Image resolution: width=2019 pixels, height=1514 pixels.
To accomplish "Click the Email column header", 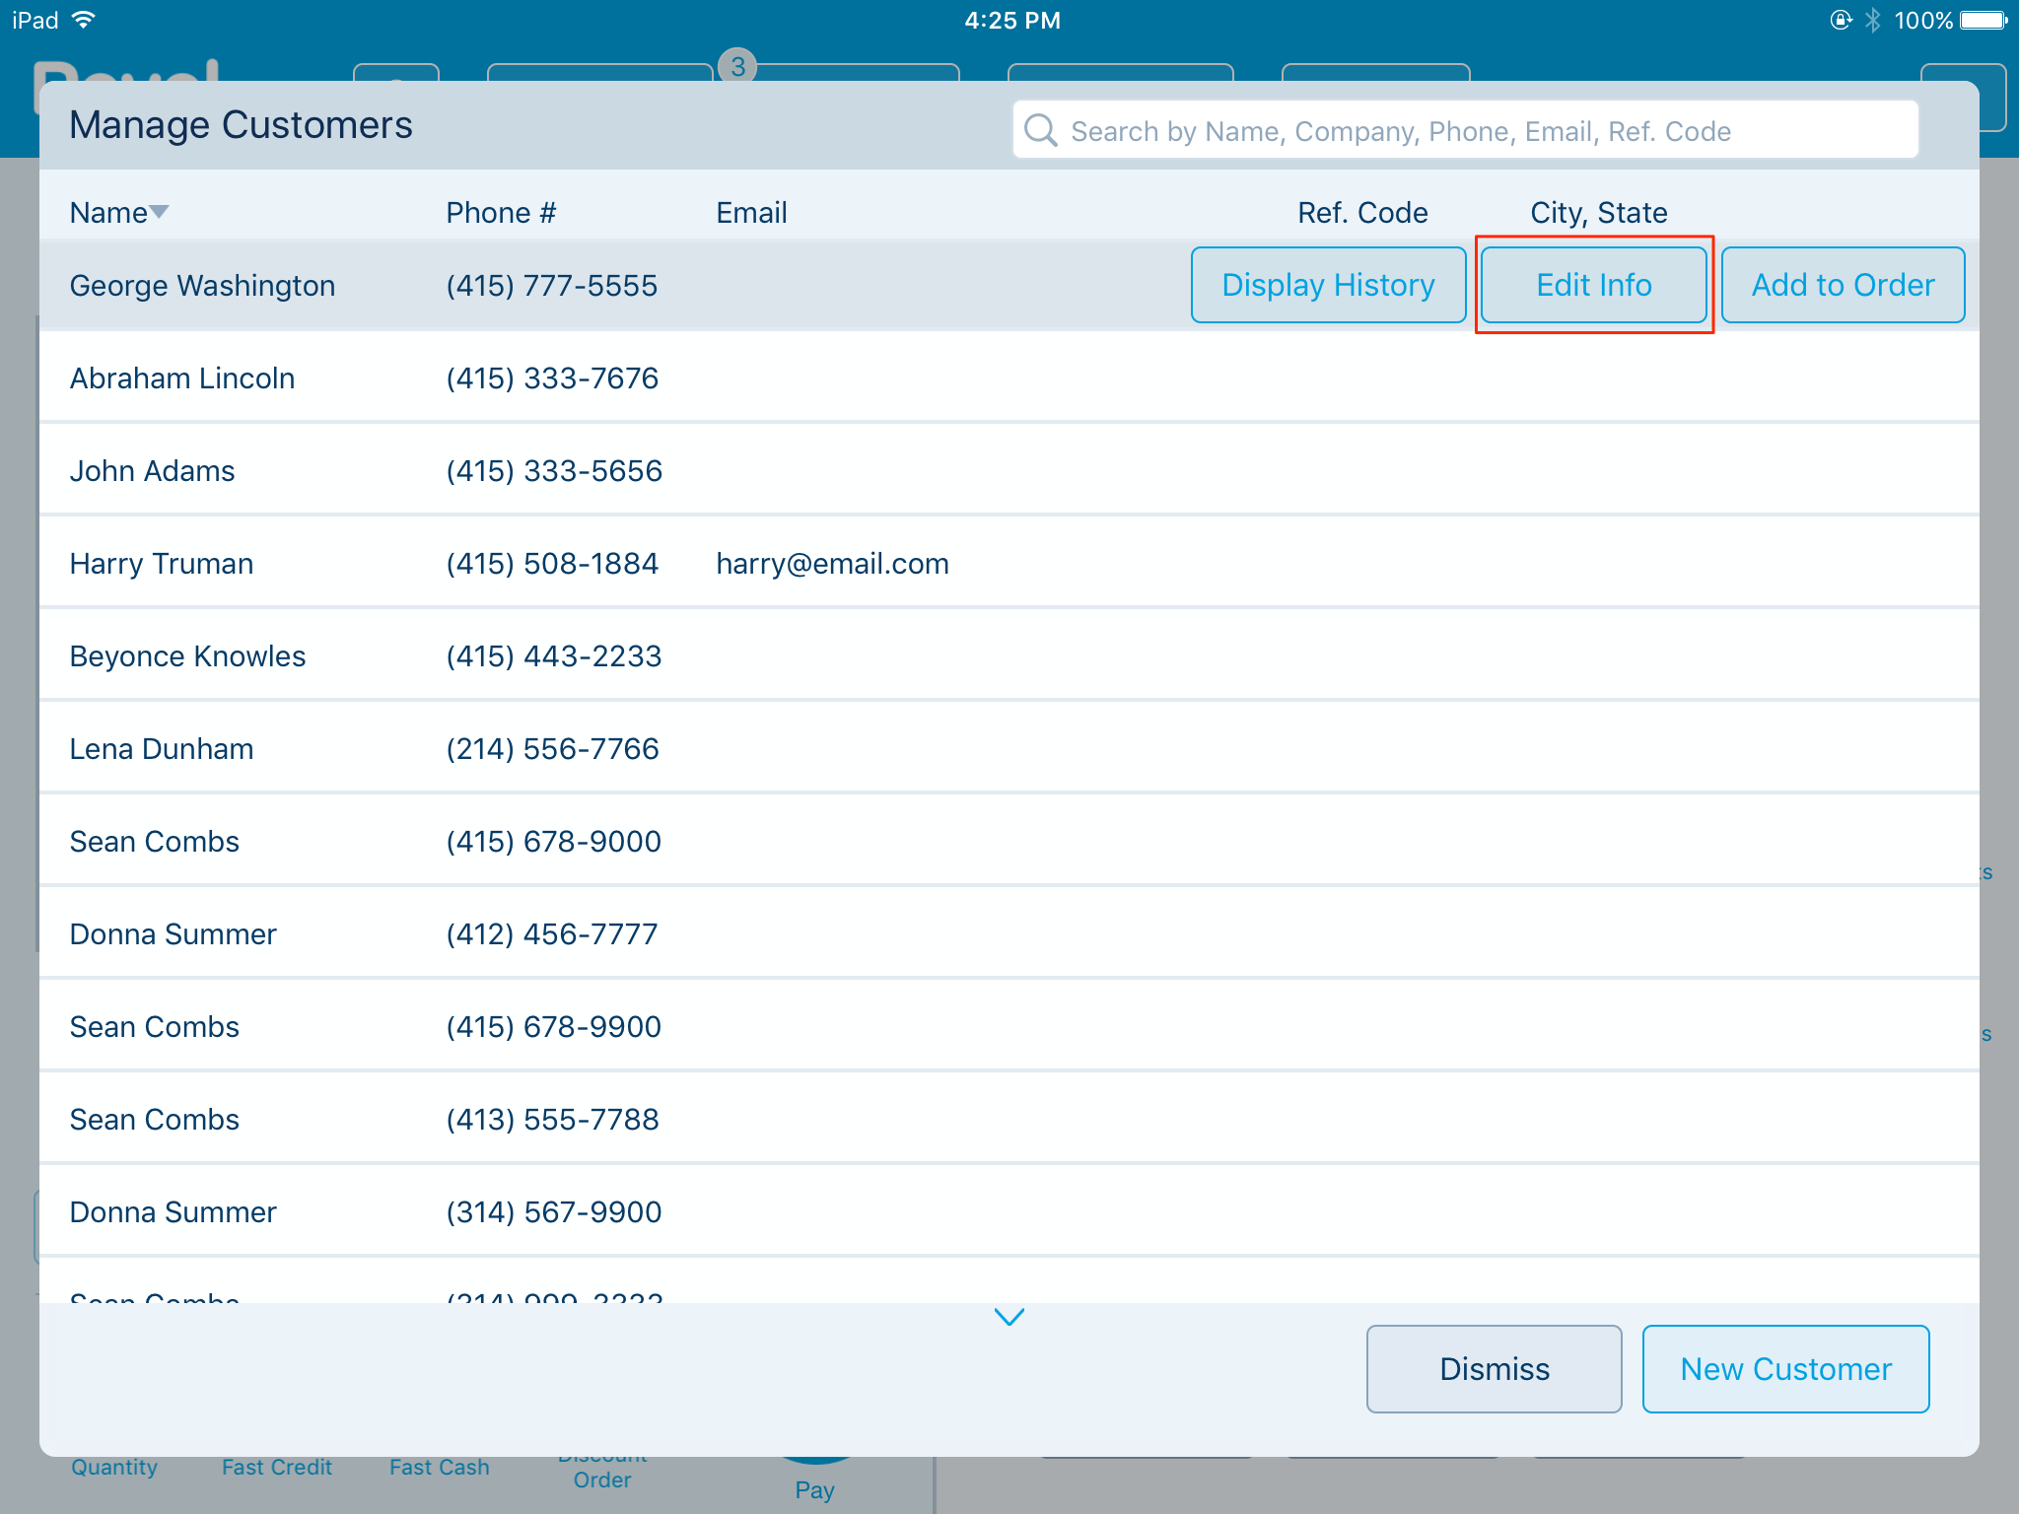I will [751, 213].
